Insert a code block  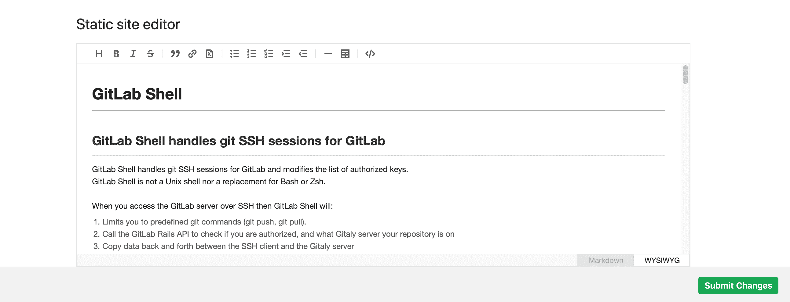370,54
